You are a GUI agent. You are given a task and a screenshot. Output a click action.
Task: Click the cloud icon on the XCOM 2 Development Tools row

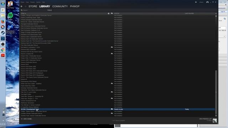(x=112, y=109)
